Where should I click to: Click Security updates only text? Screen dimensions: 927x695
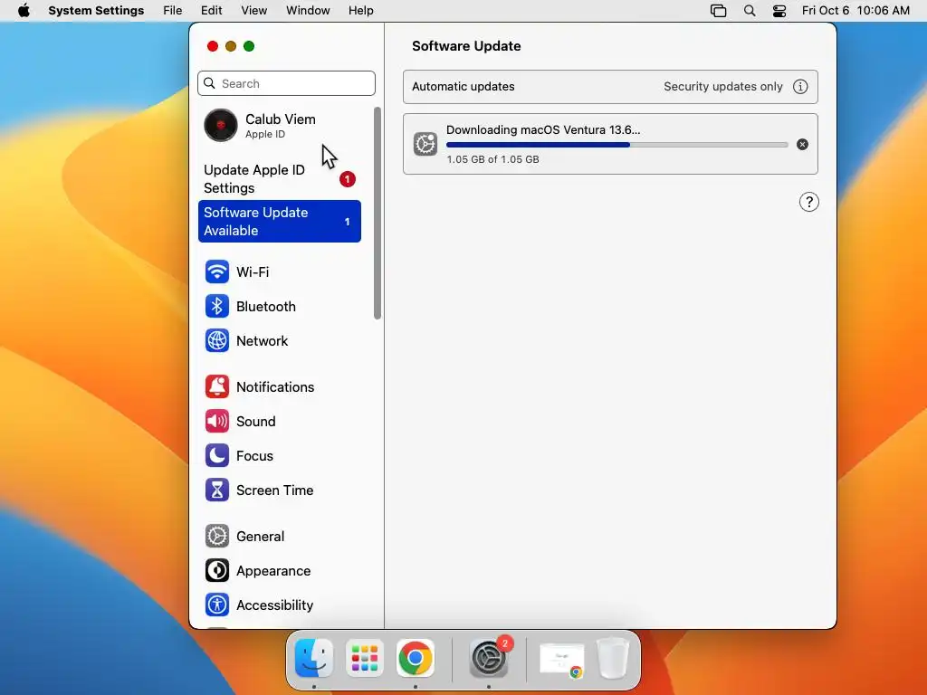tap(723, 87)
